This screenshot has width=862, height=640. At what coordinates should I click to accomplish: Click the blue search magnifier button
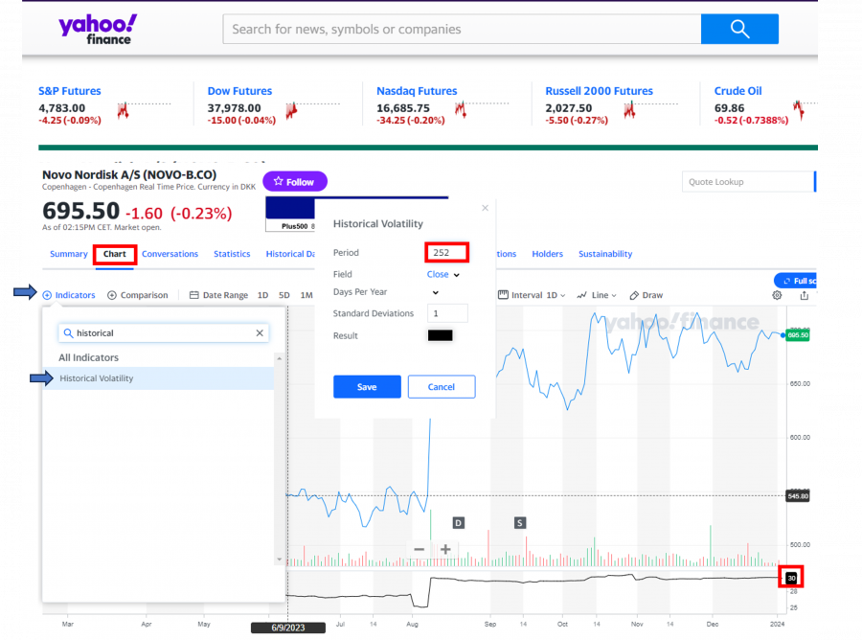[739, 29]
